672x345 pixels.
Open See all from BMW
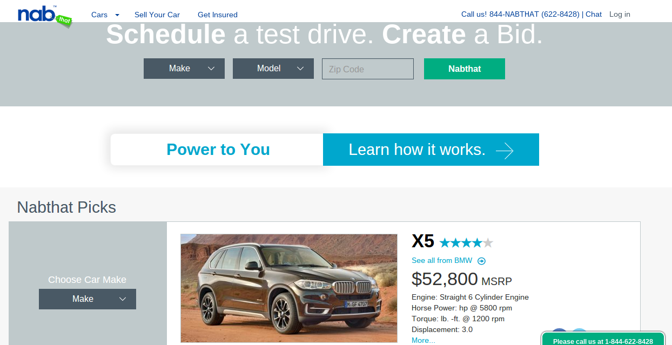coord(442,260)
